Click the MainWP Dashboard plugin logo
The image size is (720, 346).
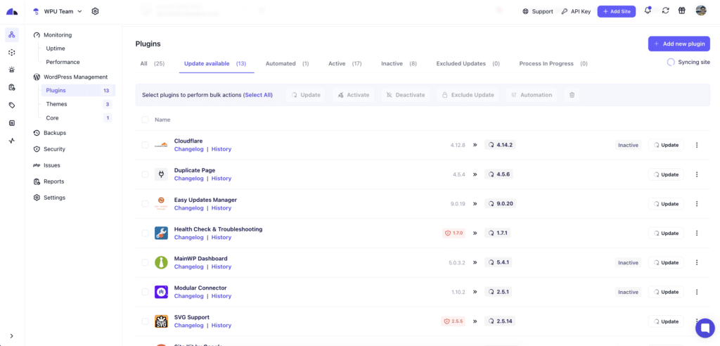[x=161, y=263]
